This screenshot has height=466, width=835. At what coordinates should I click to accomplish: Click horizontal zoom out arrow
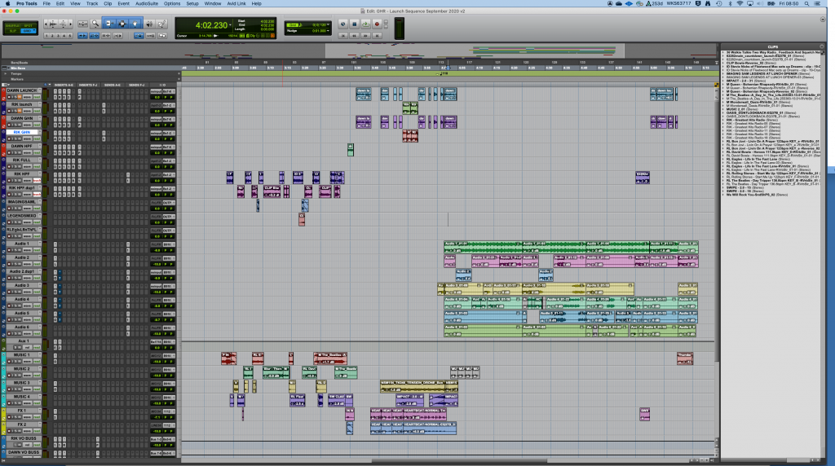pyautogui.click(x=46, y=24)
